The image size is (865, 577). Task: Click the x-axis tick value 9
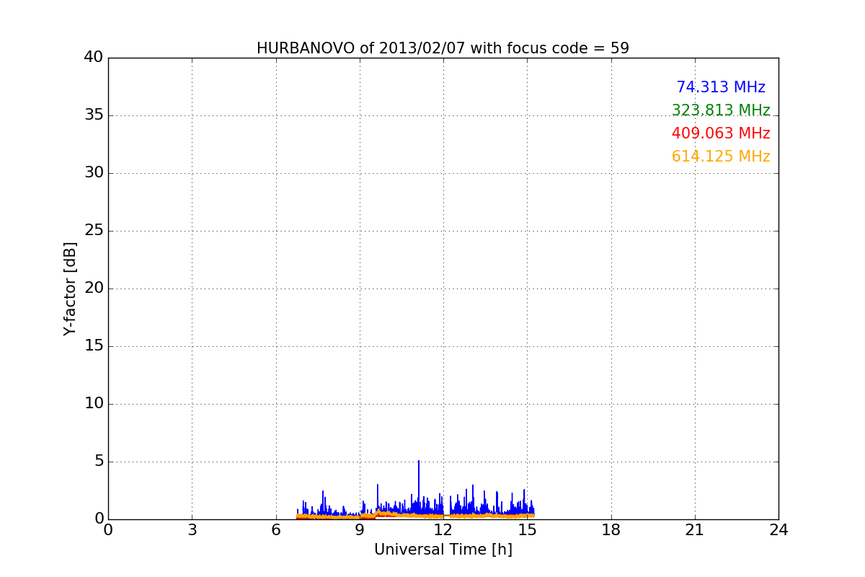[360, 530]
